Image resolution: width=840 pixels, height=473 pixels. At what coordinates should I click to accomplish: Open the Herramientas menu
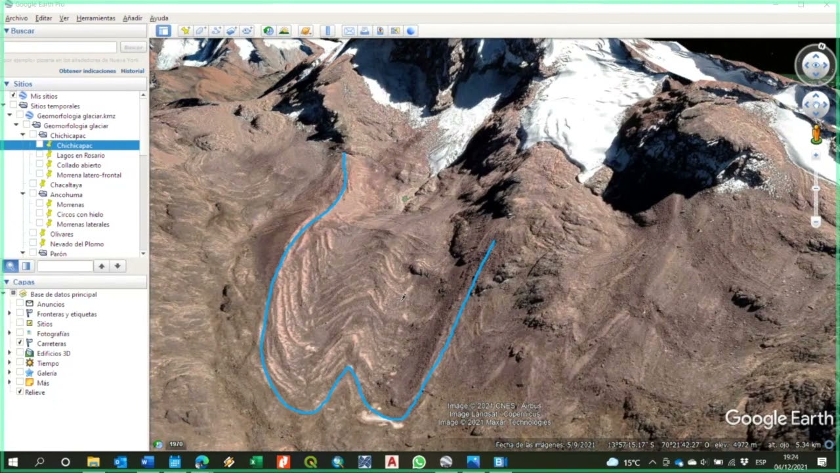pyautogui.click(x=96, y=18)
